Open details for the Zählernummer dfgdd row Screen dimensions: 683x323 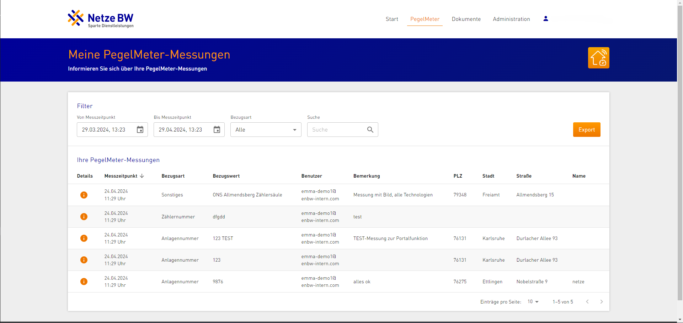84,217
